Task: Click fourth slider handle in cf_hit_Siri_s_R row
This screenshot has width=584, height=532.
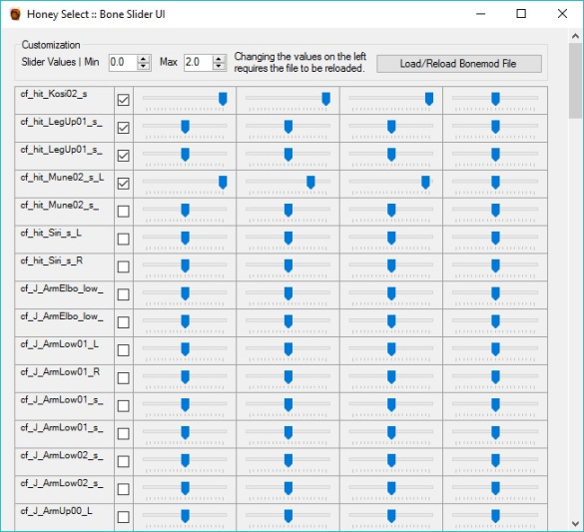Action: coord(495,266)
